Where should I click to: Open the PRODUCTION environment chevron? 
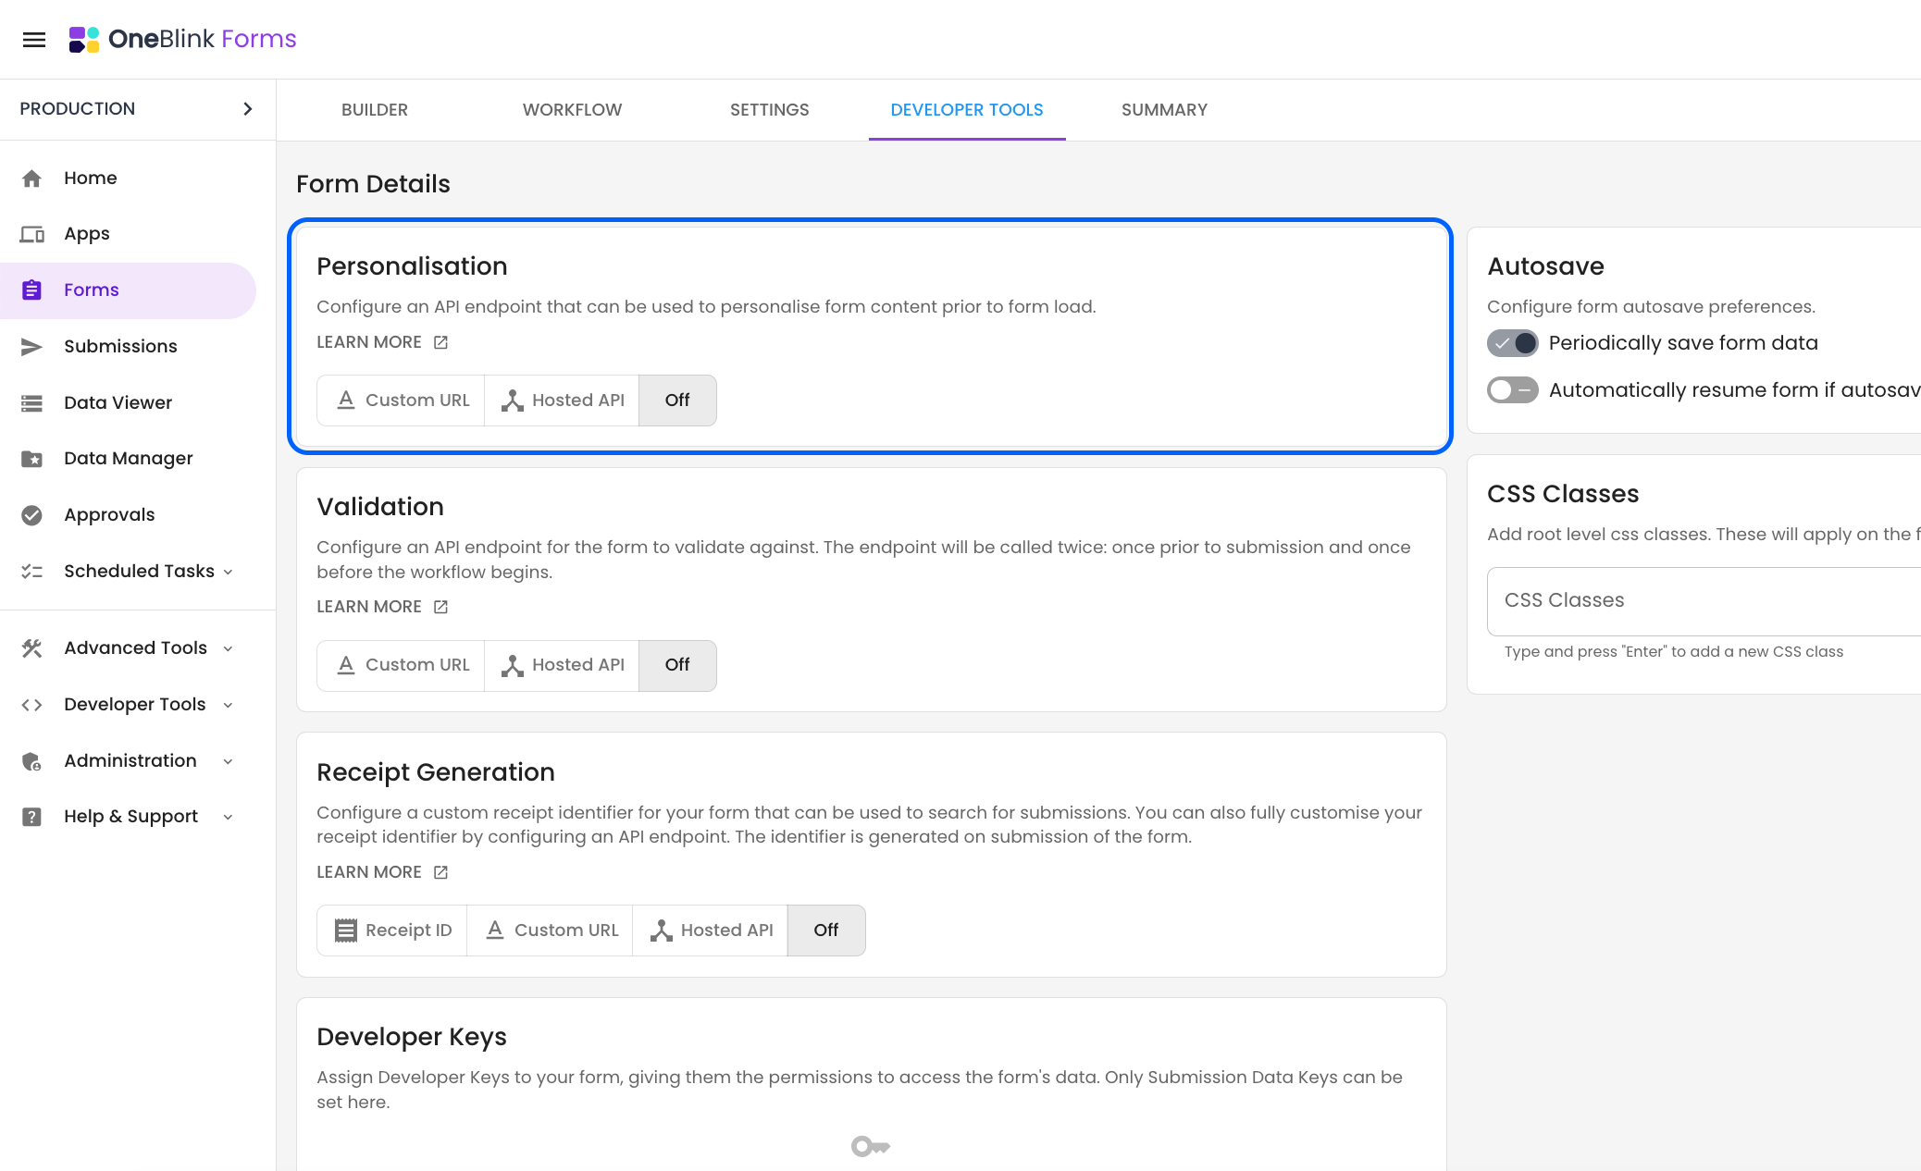(247, 109)
